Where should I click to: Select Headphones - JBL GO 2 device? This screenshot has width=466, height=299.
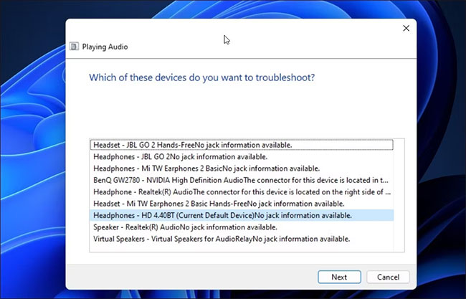[x=180, y=156]
